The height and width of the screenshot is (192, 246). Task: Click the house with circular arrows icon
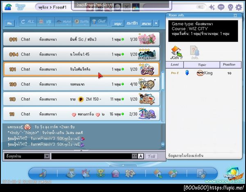173,174
